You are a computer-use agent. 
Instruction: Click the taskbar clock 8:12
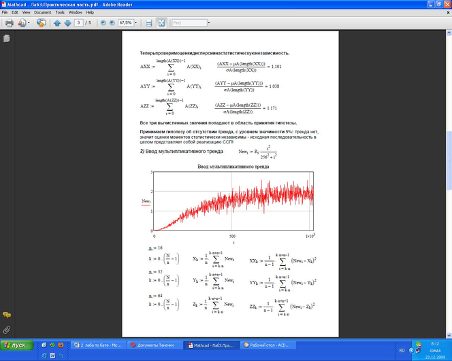pos(435,344)
